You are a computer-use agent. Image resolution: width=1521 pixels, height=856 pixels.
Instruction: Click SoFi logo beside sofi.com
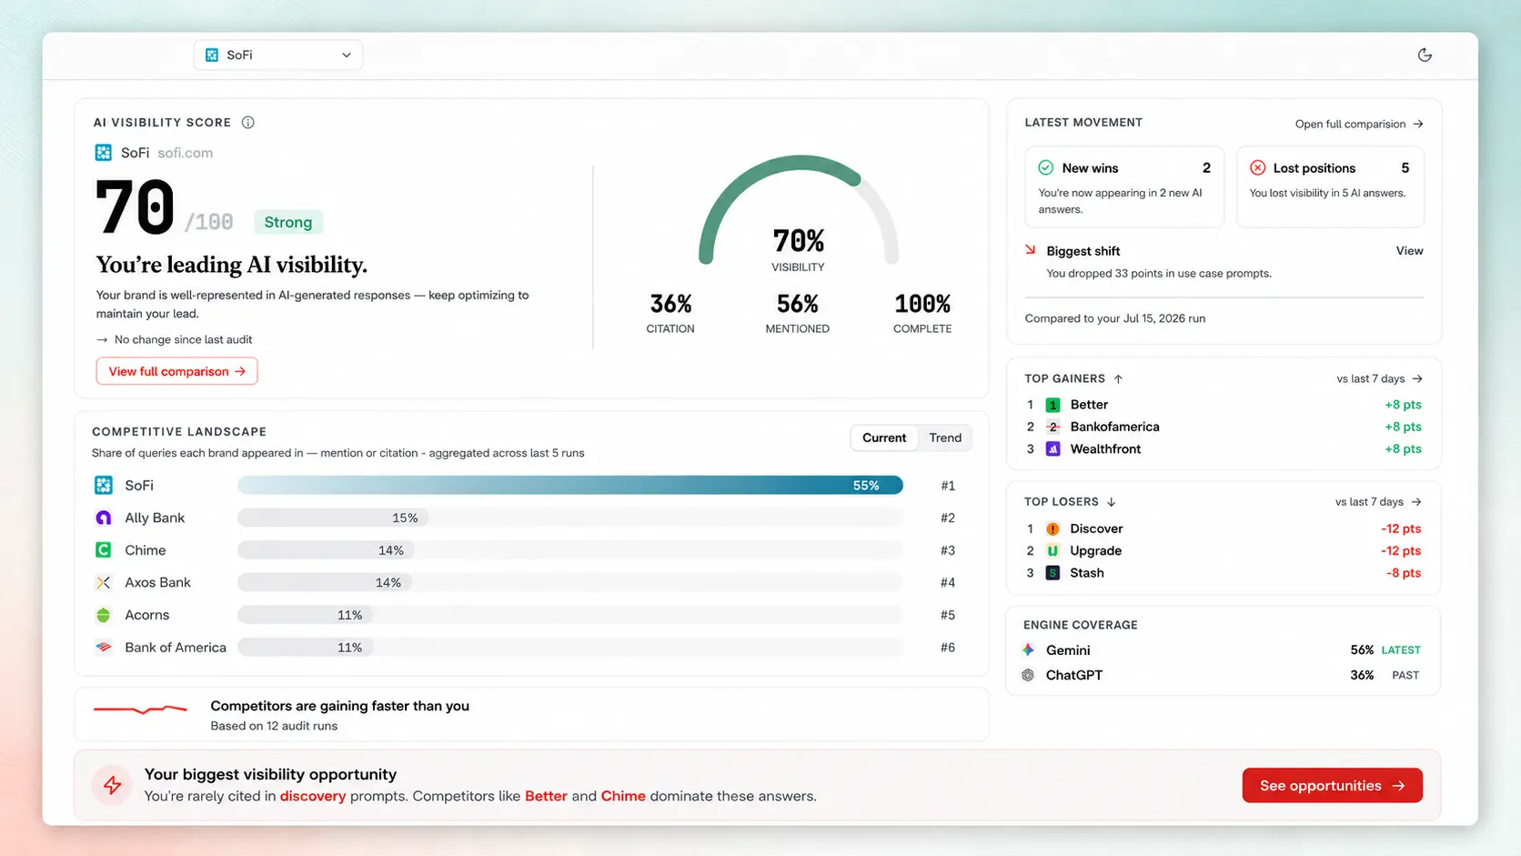[104, 153]
